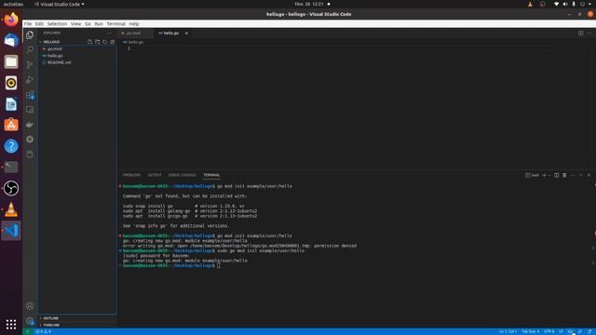Open the Accounts icon in the activity bar
This screenshot has height=335, width=596.
pyautogui.click(x=30, y=306)
